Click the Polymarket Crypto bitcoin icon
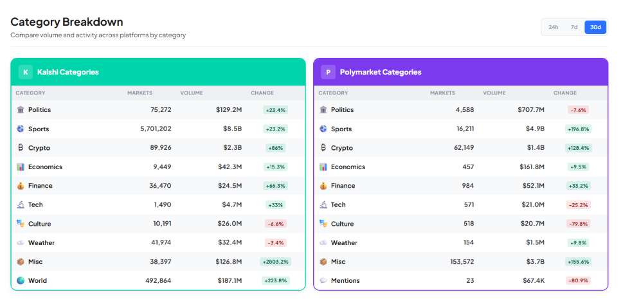 point(323,148)
